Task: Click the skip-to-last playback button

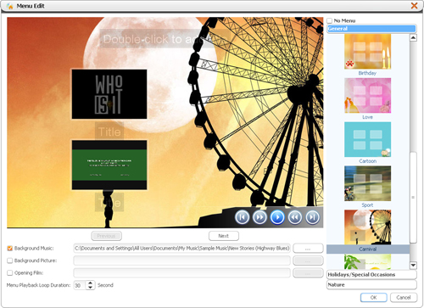Action: [x=312, y=217]
